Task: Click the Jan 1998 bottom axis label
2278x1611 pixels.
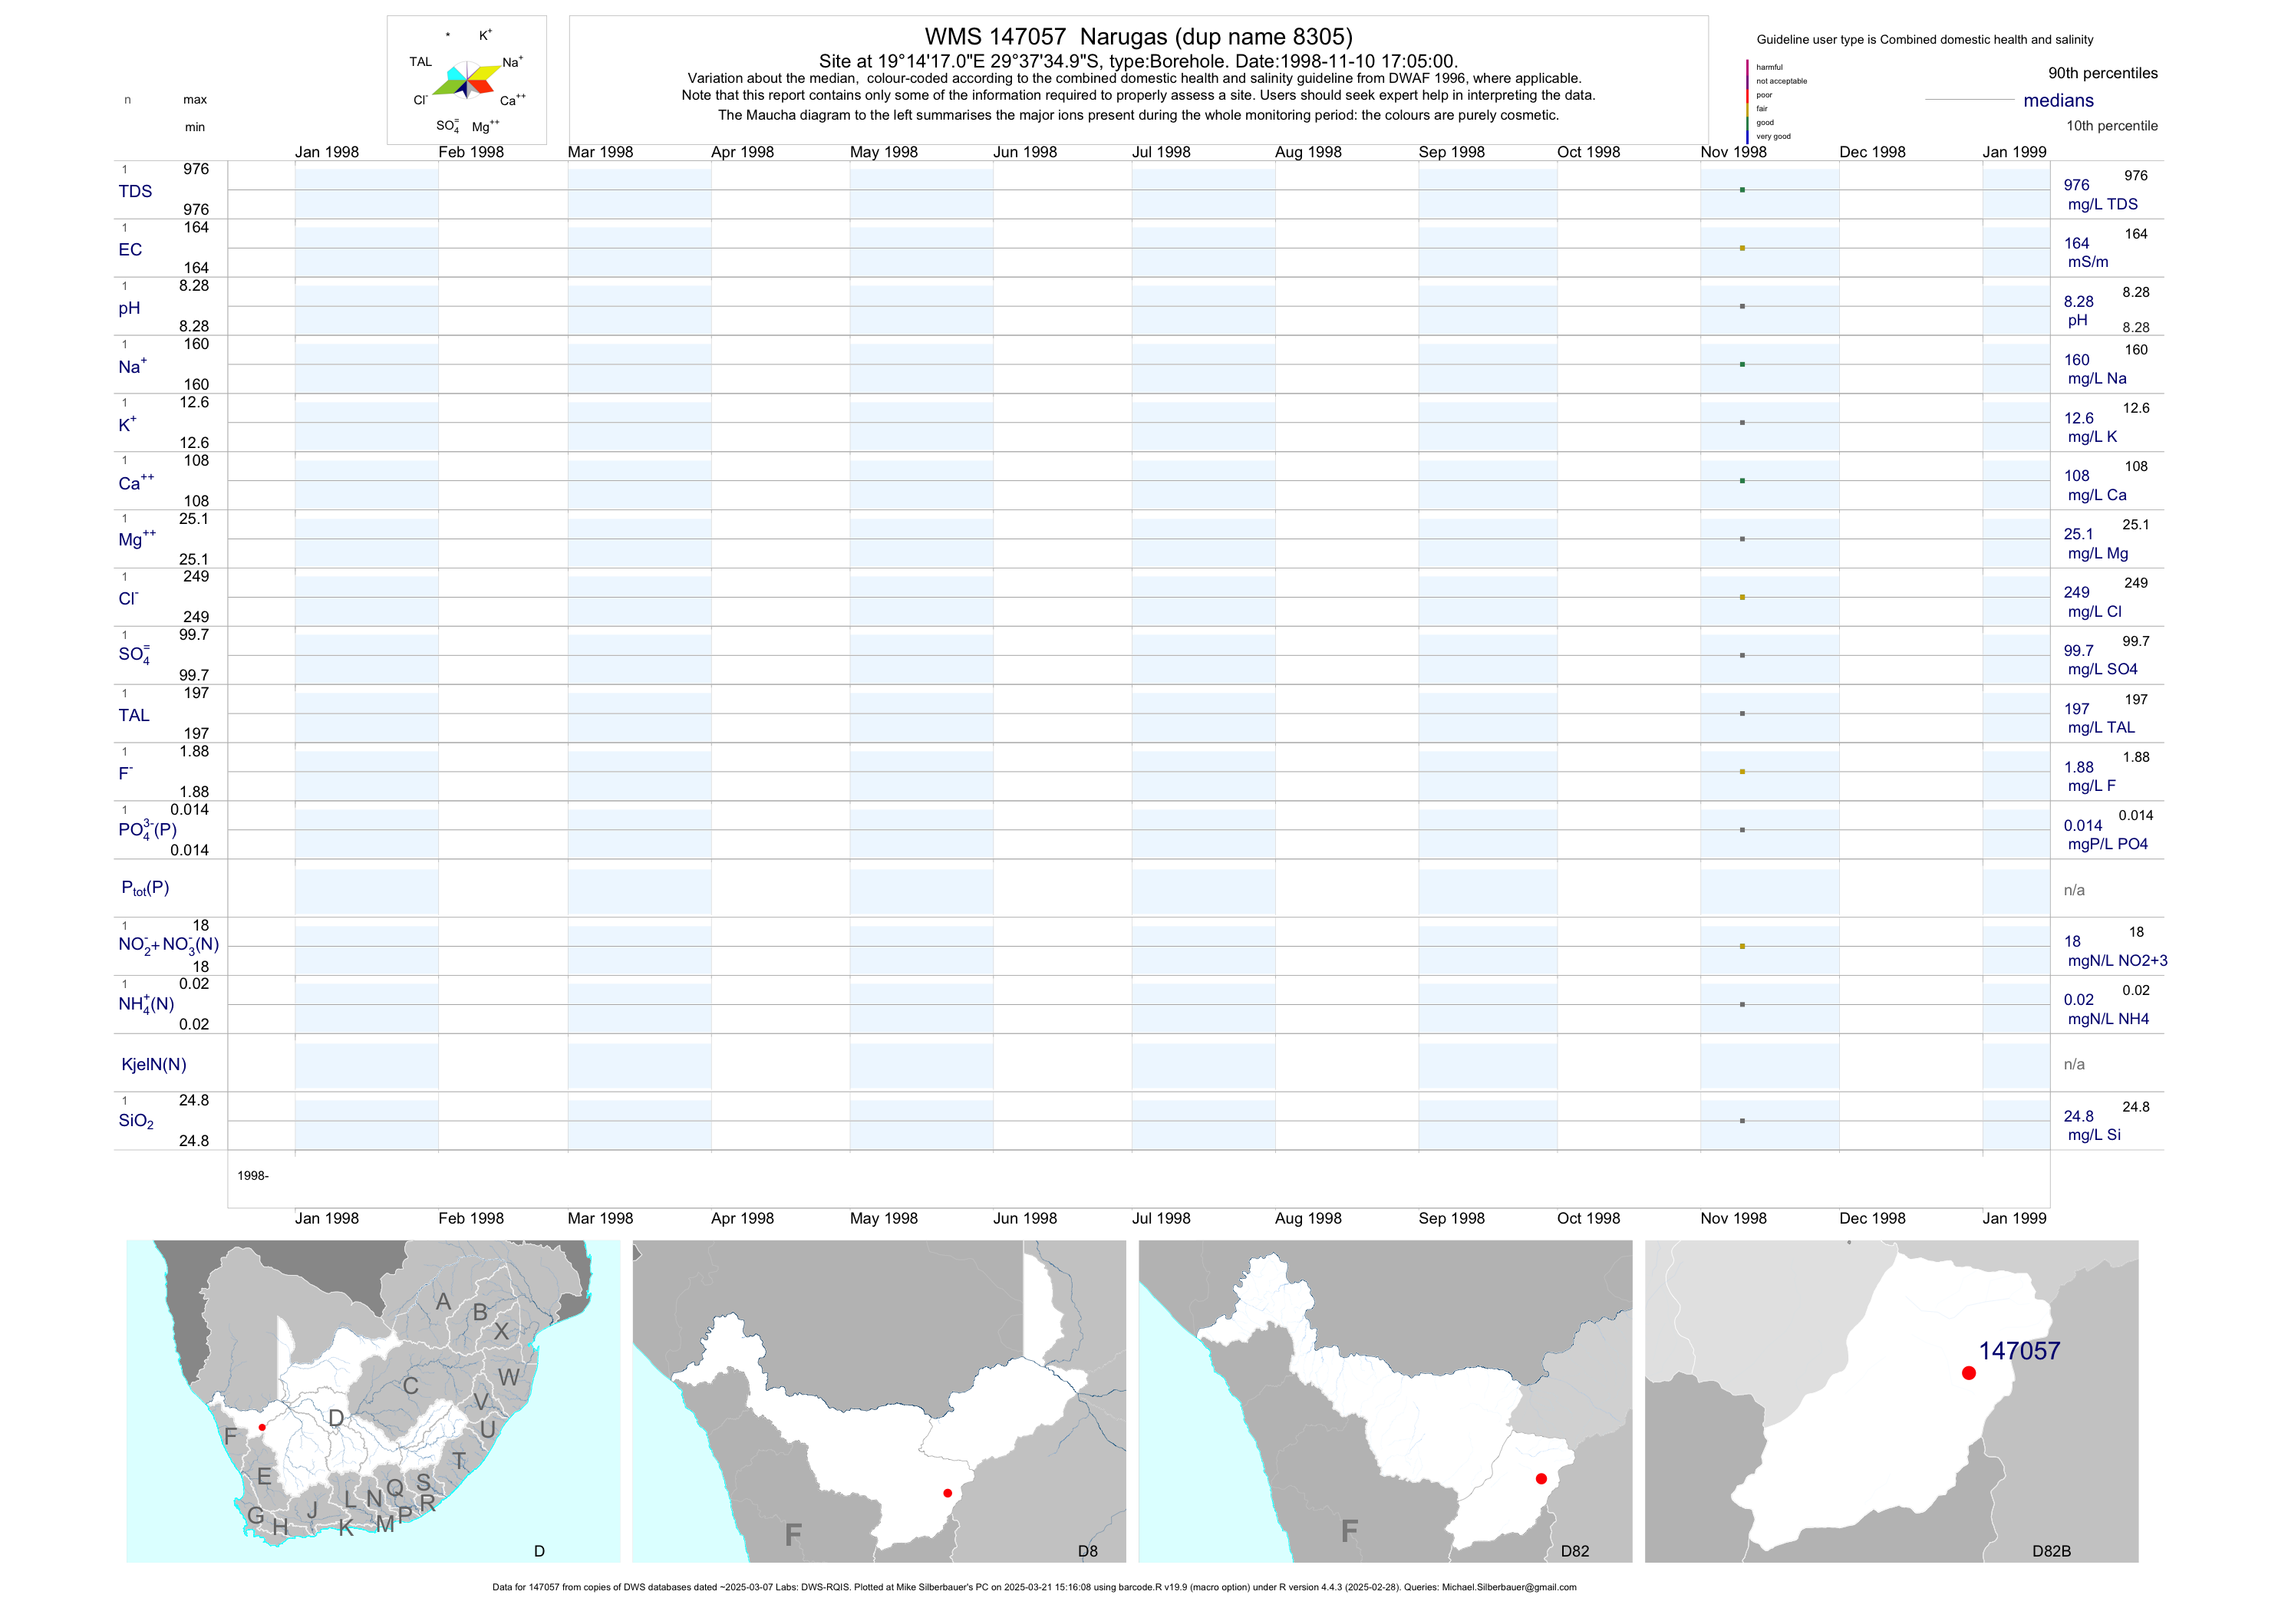Action: [x=326, y=1218]
